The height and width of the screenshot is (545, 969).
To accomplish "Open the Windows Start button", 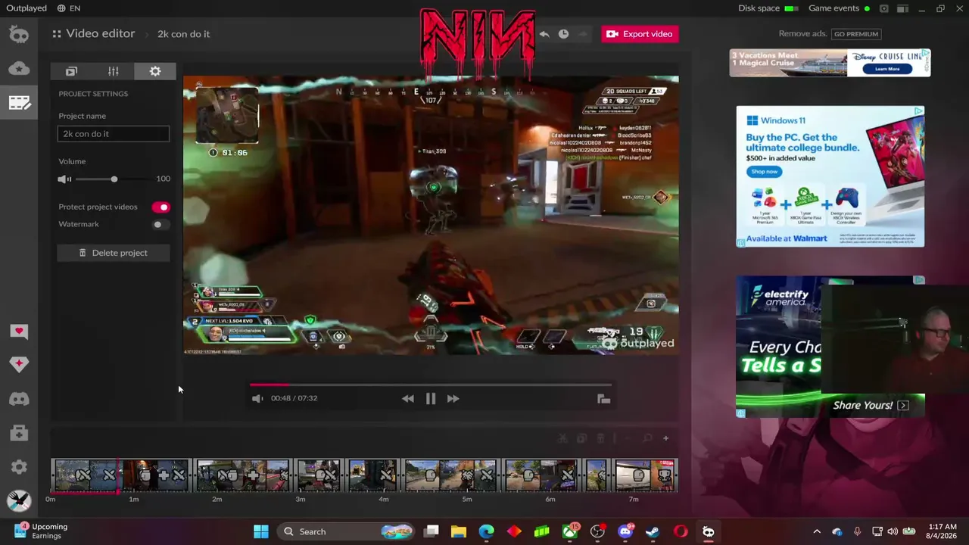I will 261,531.
